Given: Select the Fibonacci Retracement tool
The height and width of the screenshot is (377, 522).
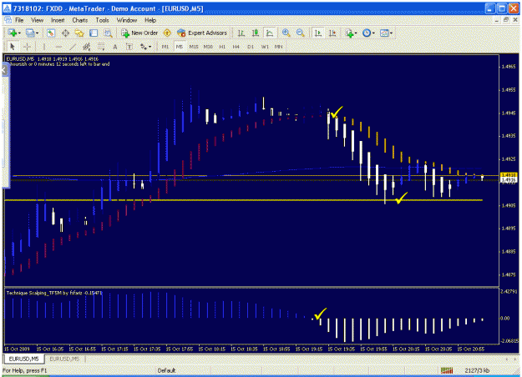Looking at the screenshot, I should pyautogui.click(x=101, y=47).
